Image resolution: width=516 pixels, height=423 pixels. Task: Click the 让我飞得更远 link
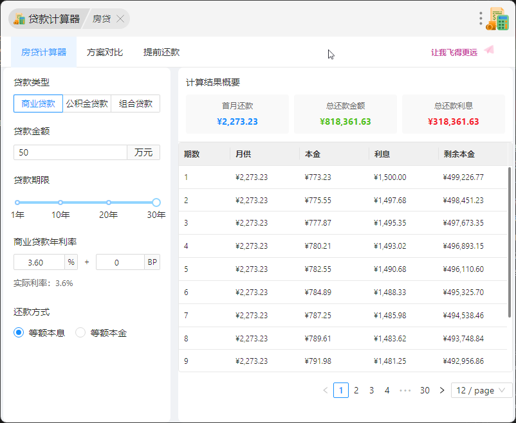coord(454,52)
